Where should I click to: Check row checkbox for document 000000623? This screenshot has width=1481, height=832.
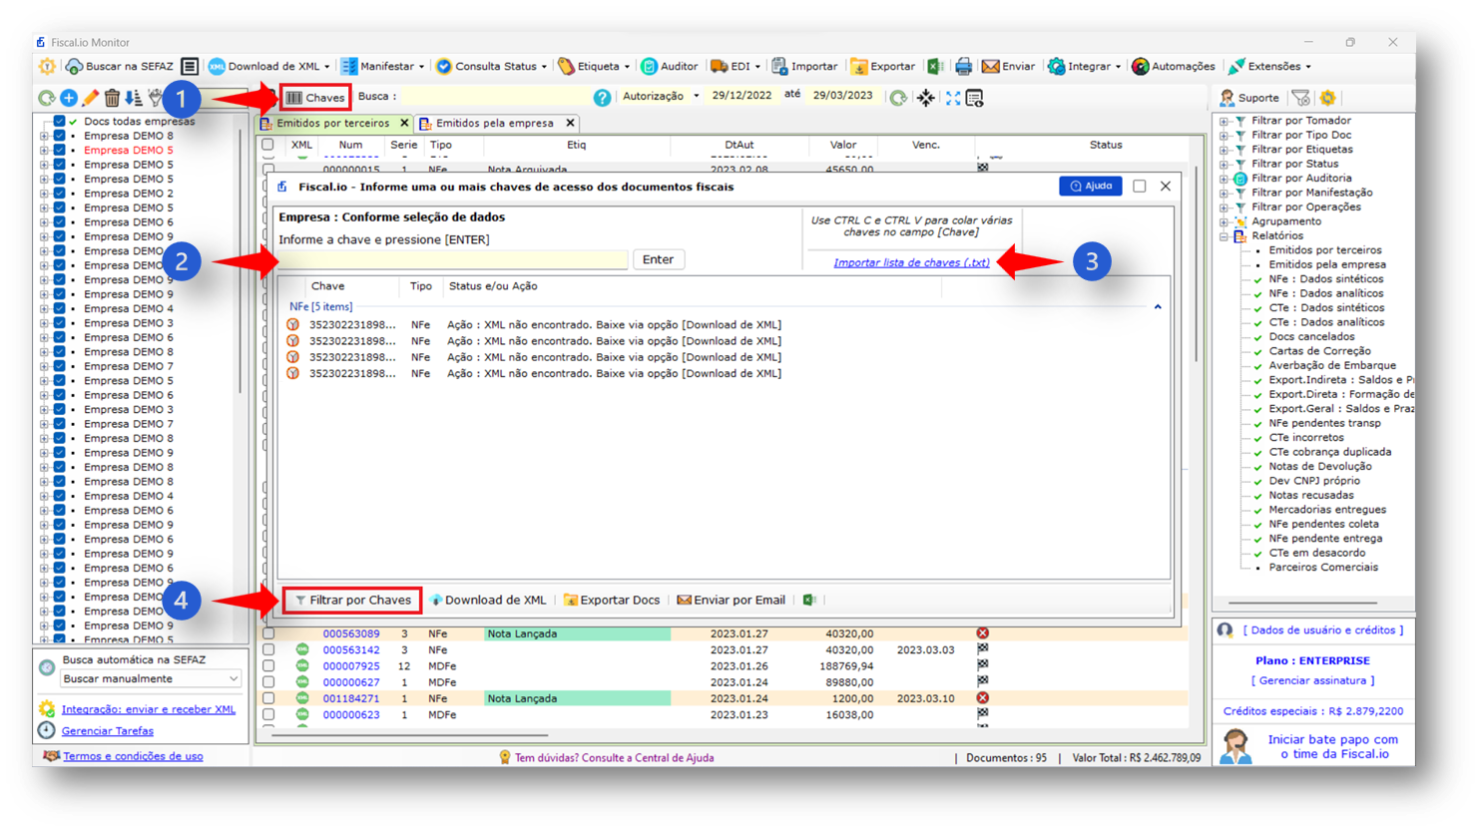(268, 715)
